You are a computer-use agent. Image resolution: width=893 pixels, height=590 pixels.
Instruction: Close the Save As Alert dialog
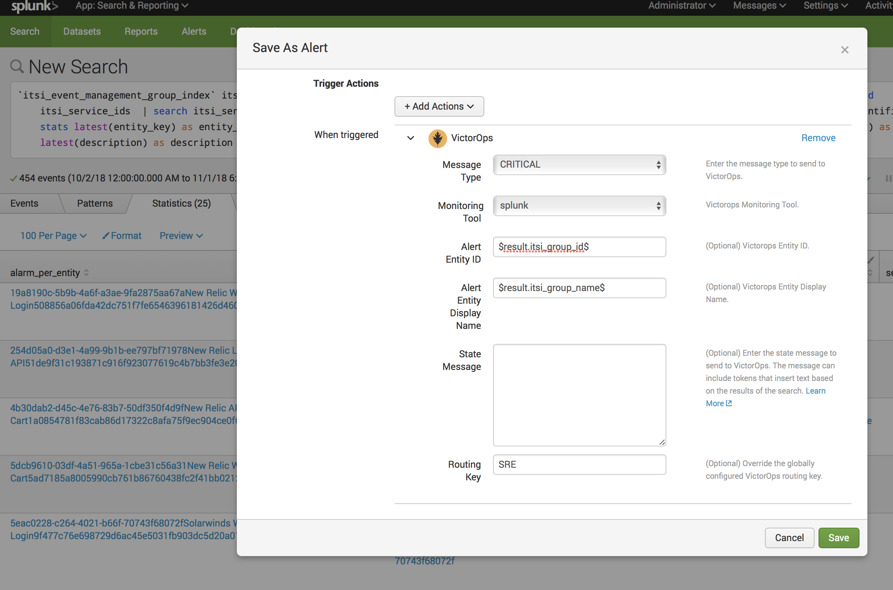(x=845, y=50)
